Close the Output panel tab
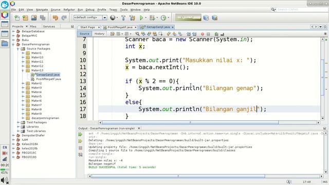329x185 pixels. point(139,128)
